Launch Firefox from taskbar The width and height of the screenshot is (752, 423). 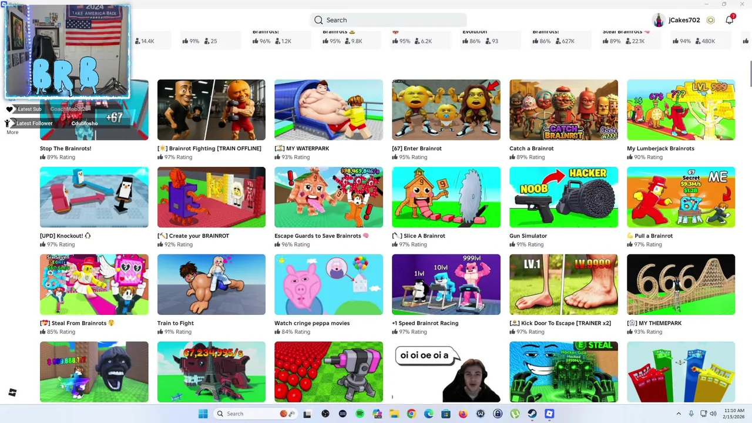pyautogui.click(x=463, y=414)
